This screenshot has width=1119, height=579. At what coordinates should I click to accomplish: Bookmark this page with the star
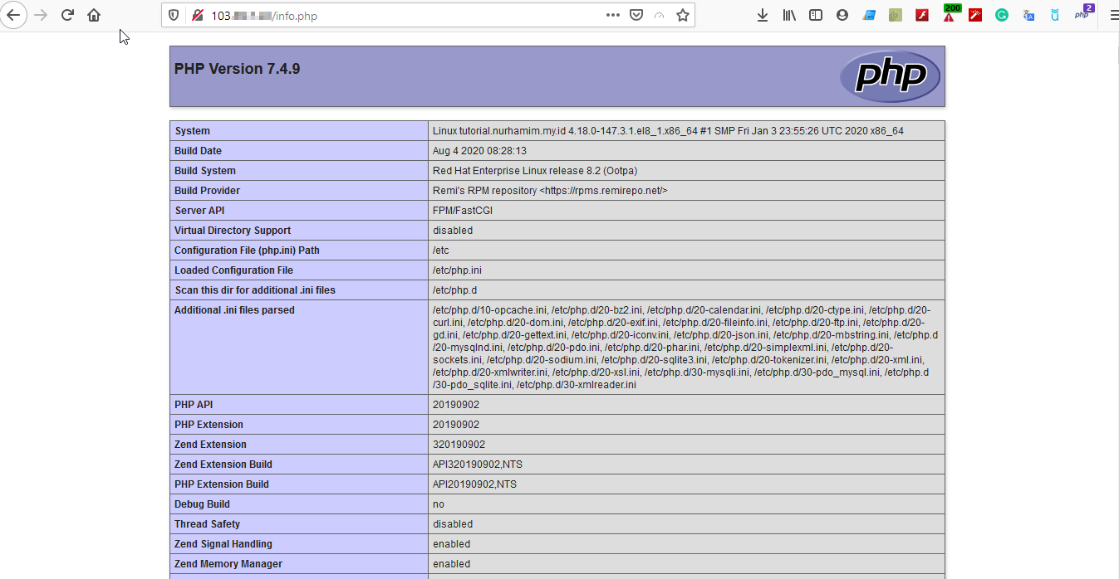[x=683, y=15]
